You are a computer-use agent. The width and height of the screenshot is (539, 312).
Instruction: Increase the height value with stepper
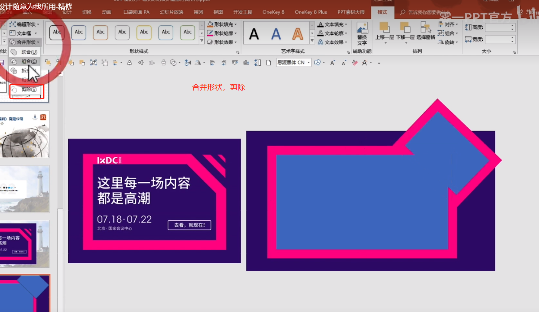point(513,26)
